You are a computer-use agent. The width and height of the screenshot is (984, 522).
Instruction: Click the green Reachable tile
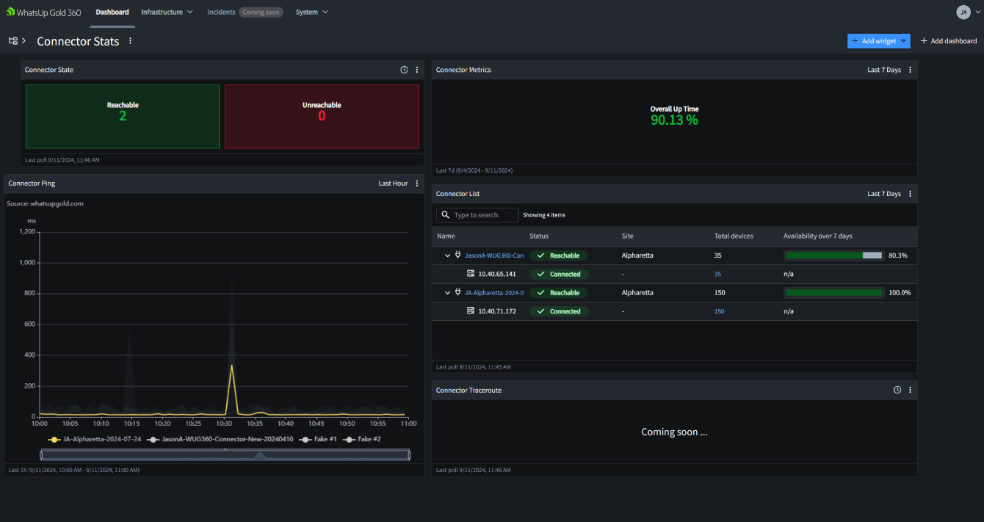pos(123,117)
